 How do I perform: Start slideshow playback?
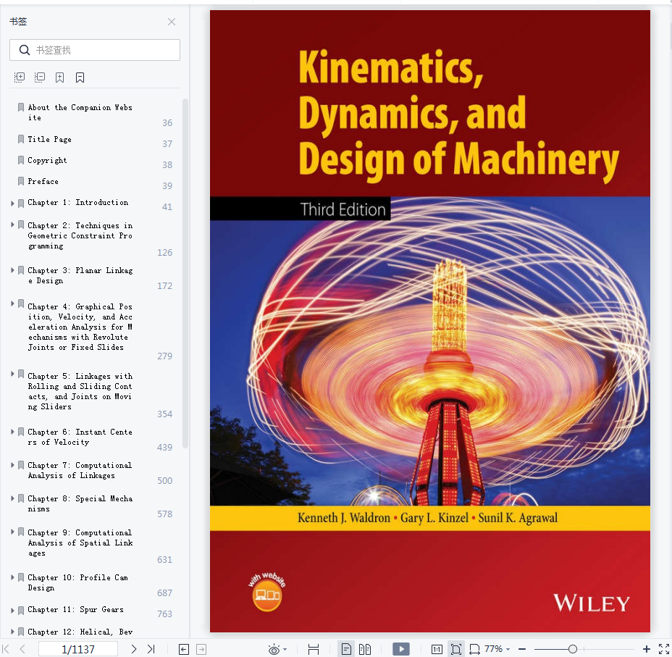401,649
